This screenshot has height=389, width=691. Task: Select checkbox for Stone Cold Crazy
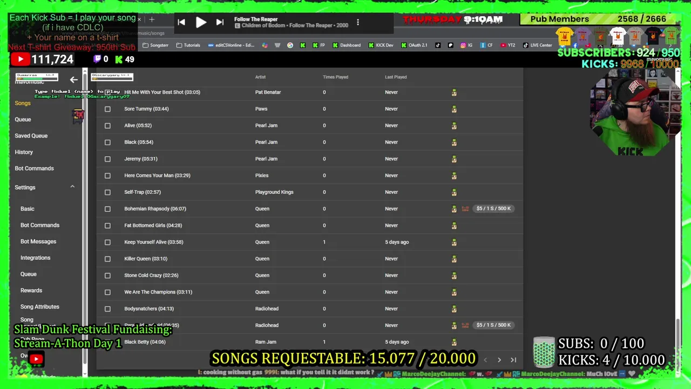(107, 276)
